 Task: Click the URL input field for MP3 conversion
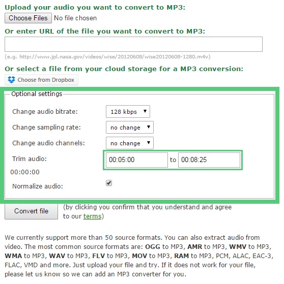(133, 44)
